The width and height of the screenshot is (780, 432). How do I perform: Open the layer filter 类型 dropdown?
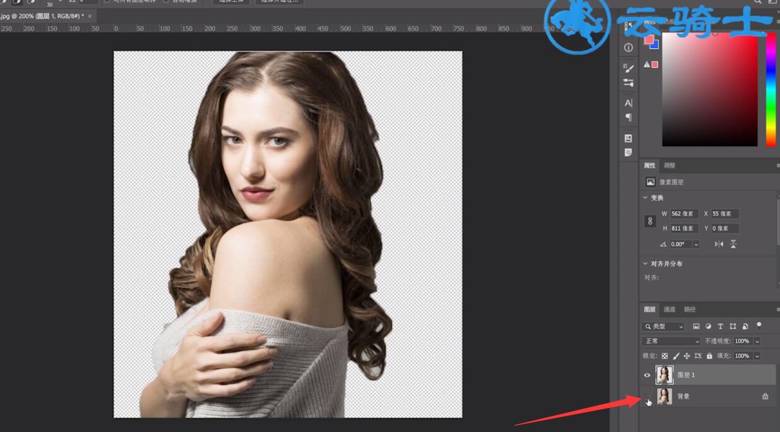point(663,327)
